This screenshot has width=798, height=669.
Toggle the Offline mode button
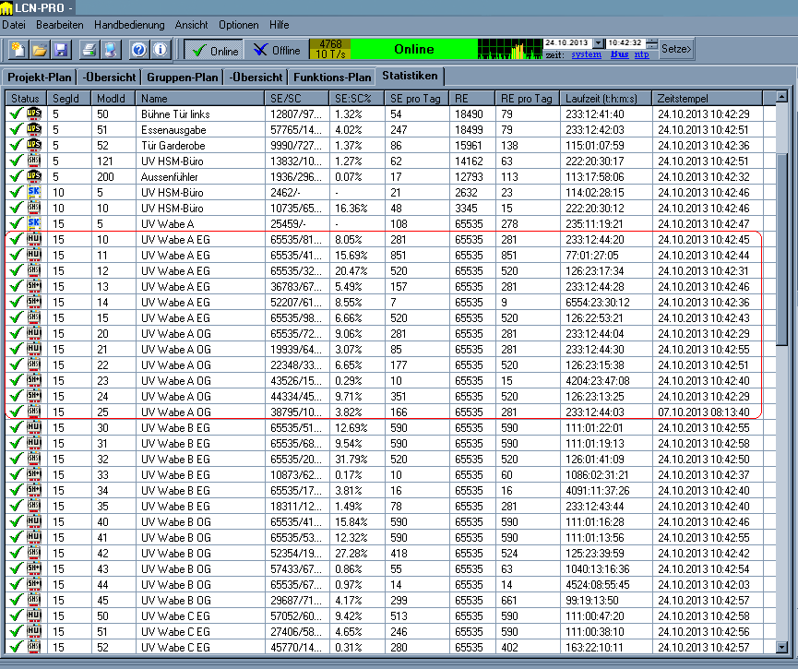278,51
